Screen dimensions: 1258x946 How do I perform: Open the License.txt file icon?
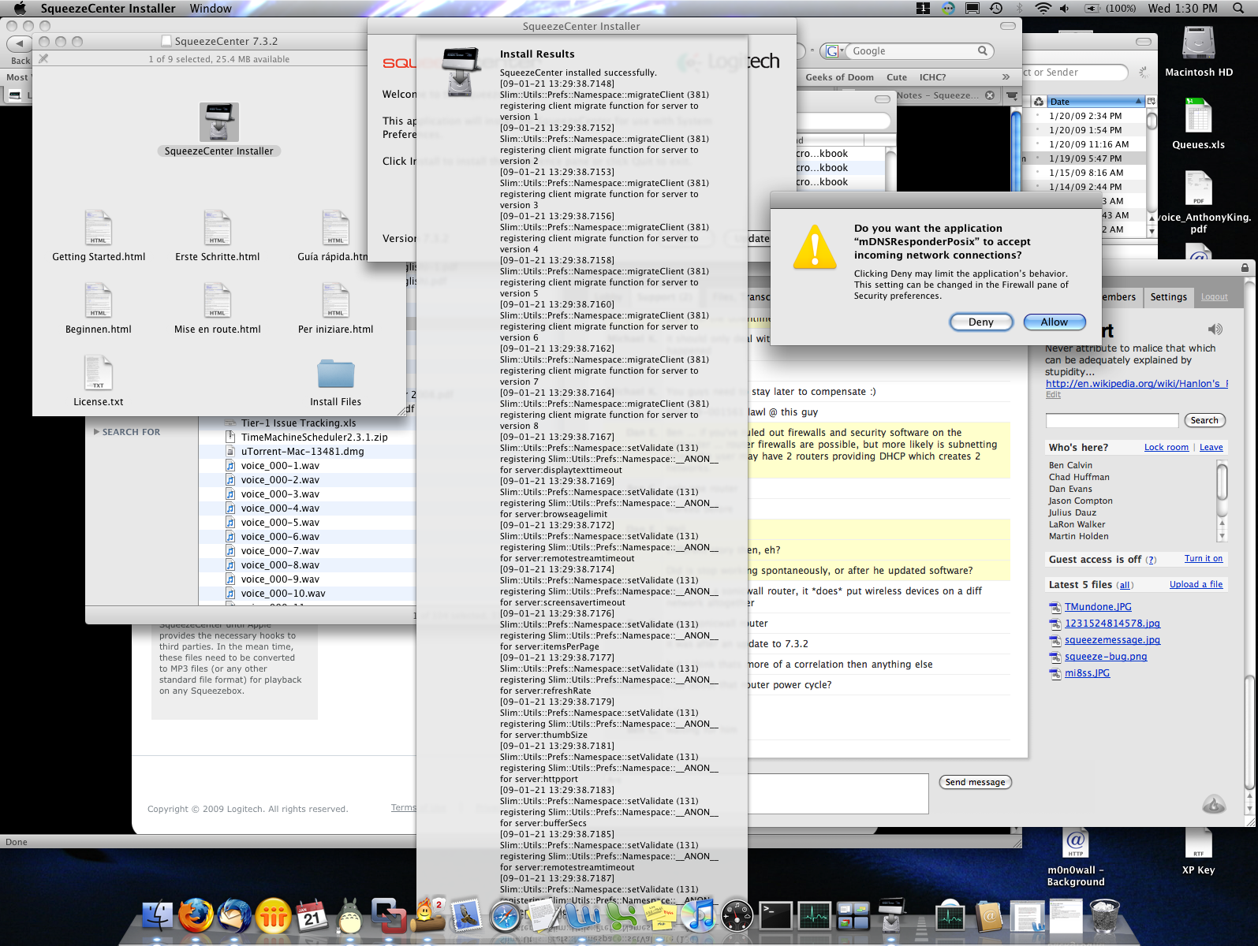(x=99, y=374)
